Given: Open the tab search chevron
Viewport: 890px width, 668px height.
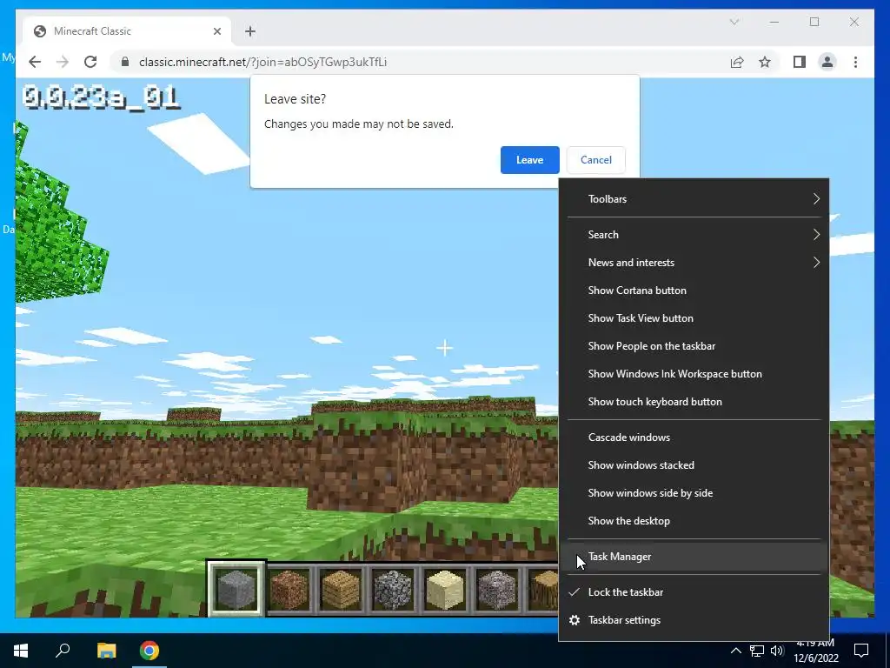Looking at the screenshot, I should 734,22.
